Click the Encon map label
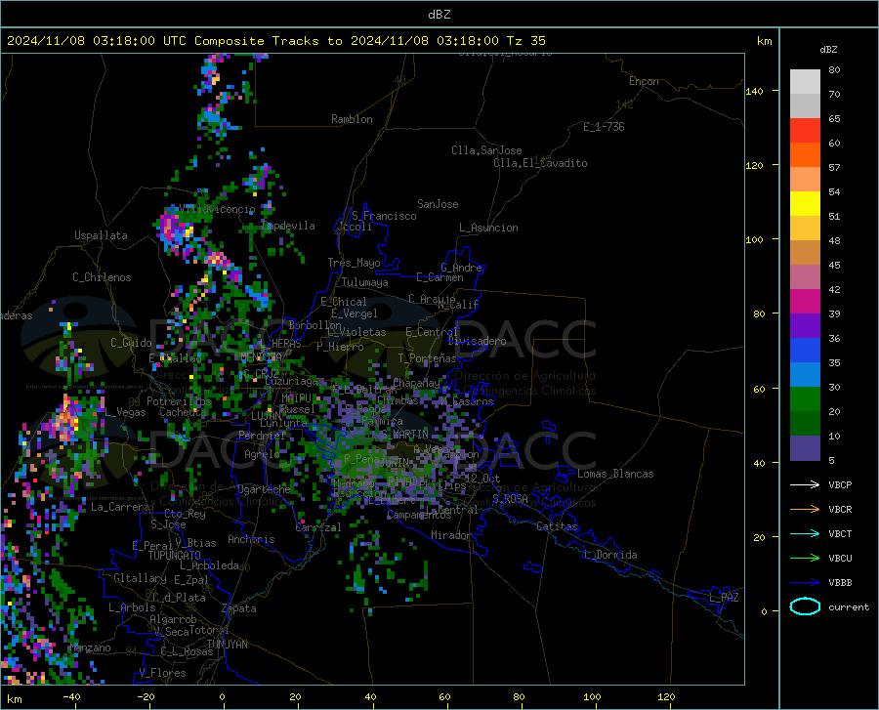 [x=644, y=81]
